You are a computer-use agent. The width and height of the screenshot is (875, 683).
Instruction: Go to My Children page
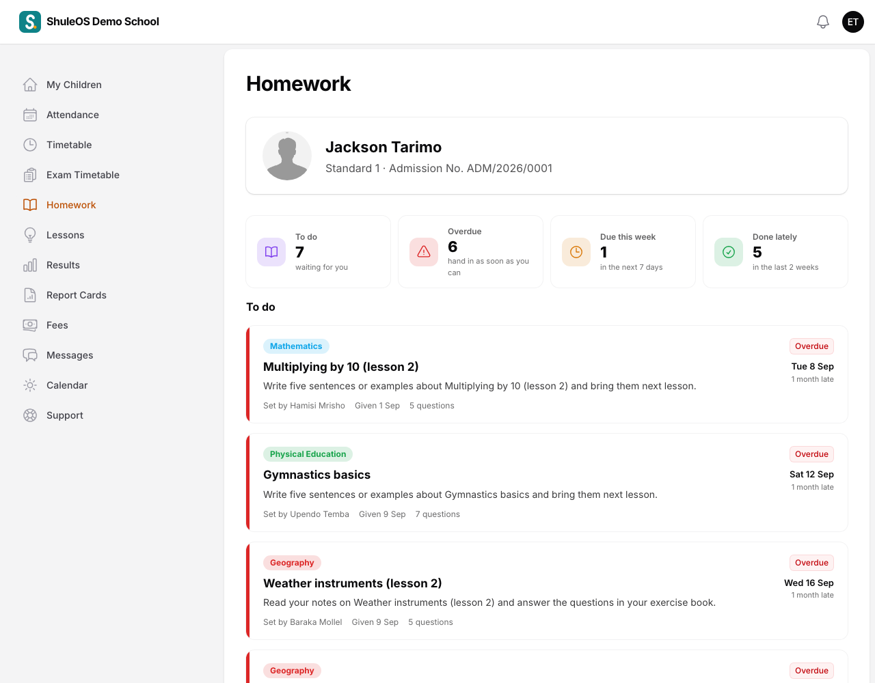pos(74,85)
